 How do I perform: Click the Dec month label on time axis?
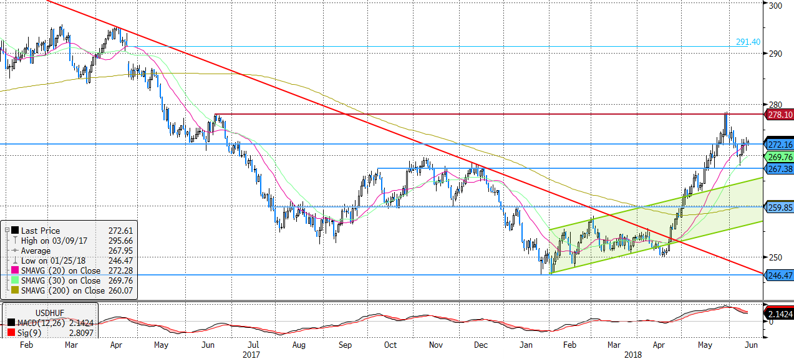[480, 345]
